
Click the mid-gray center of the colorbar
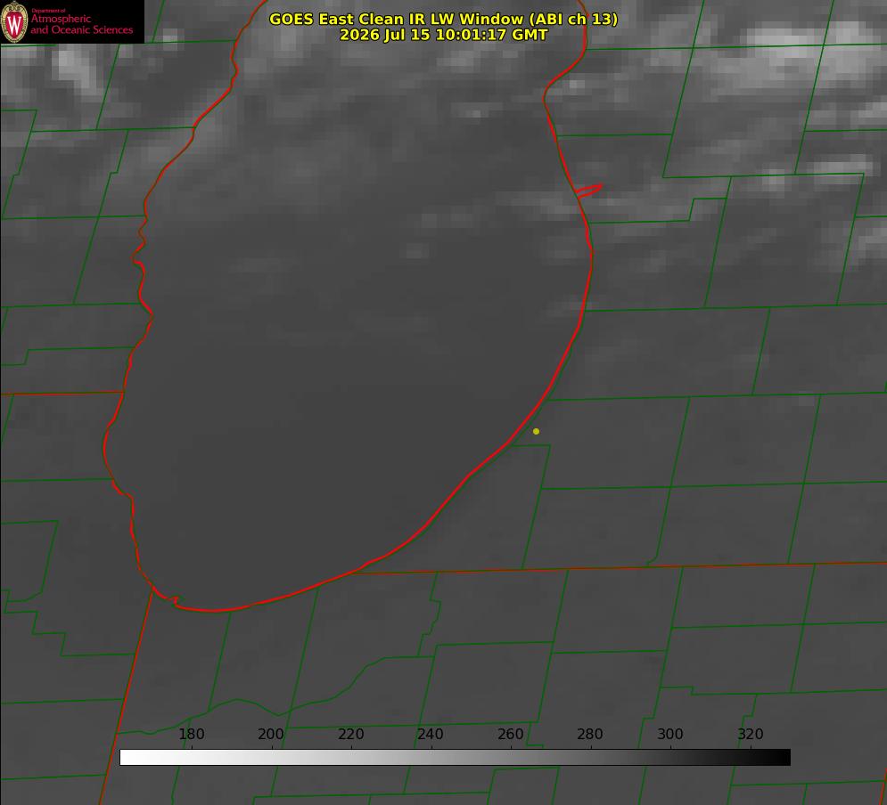tap(455, 758)
